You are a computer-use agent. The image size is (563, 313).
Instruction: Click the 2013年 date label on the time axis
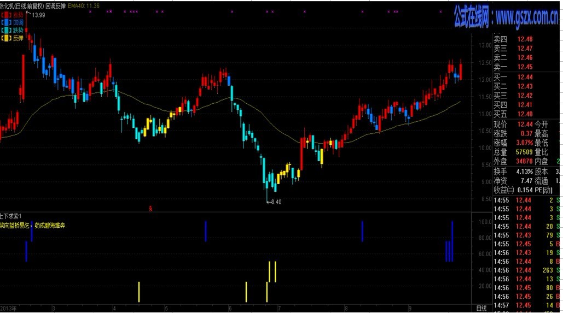[9, 308]
